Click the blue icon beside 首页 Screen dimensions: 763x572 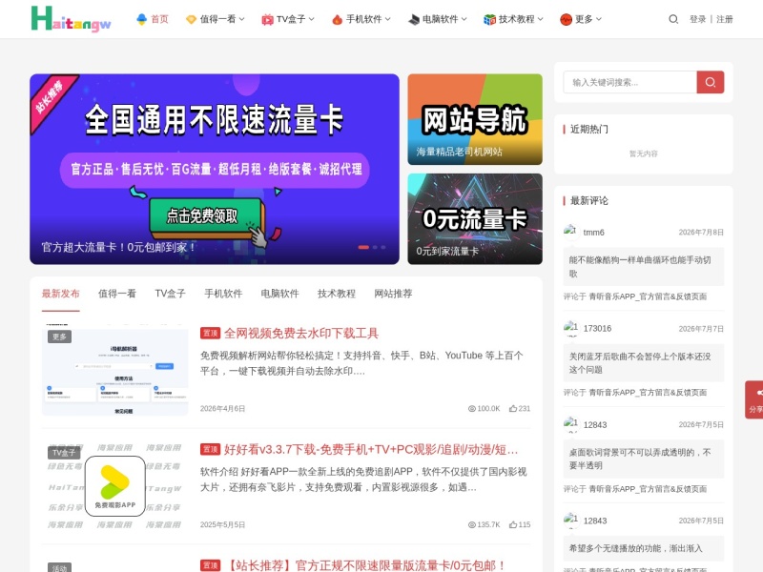click(141, 19)
